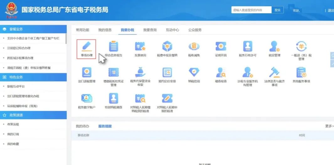Image resolution: width=334 pixels, height=165 pixels.
Task: Open the 核定管理 icon
Action: (x=274, y=49)
